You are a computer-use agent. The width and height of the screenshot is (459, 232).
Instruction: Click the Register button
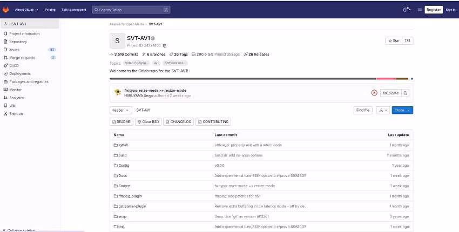434,10
